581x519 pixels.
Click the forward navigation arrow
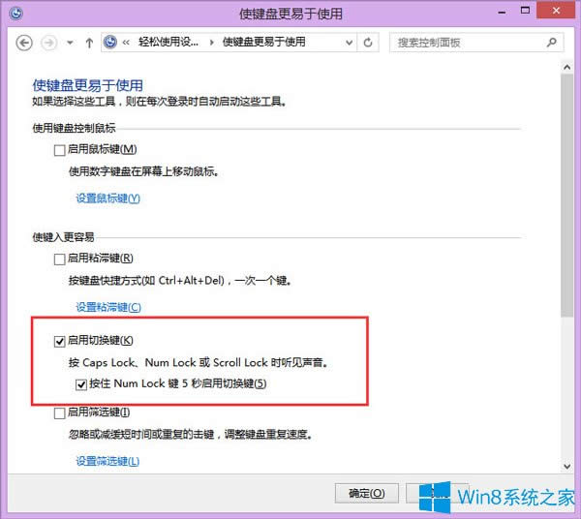click(49, 43)
